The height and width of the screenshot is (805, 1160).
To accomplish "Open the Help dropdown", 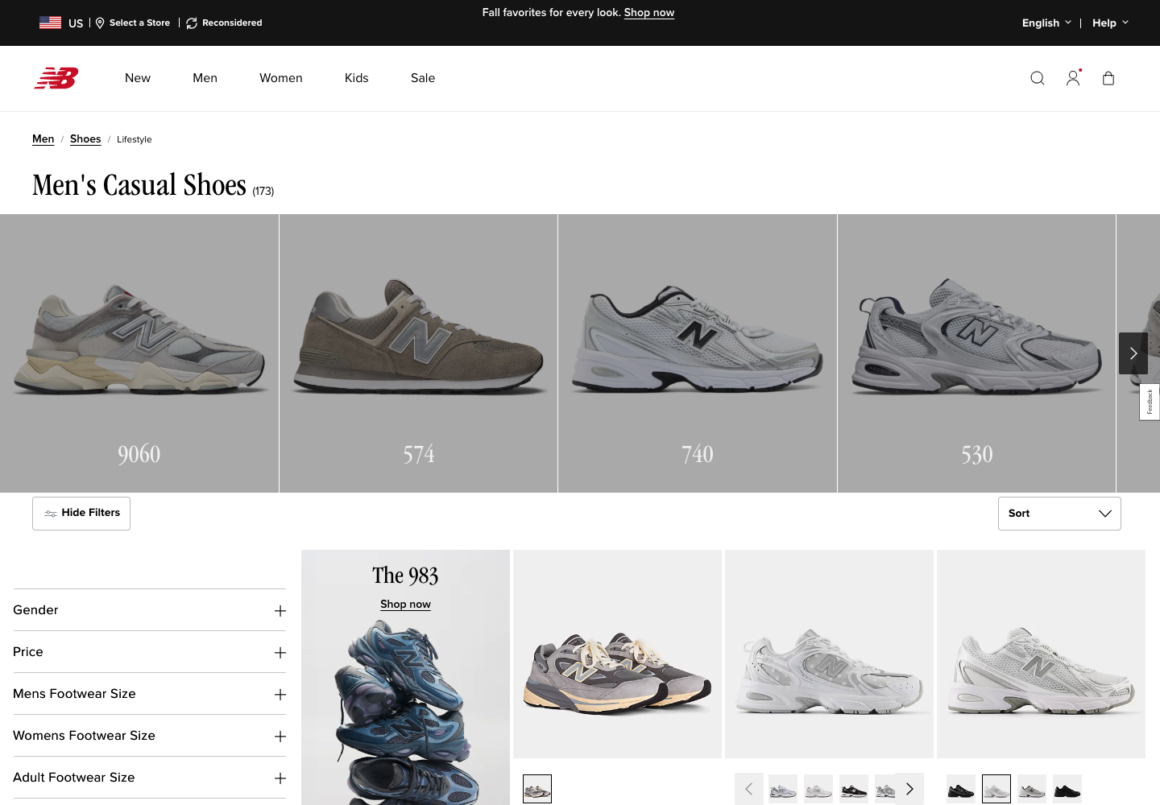I will 1110,23.
